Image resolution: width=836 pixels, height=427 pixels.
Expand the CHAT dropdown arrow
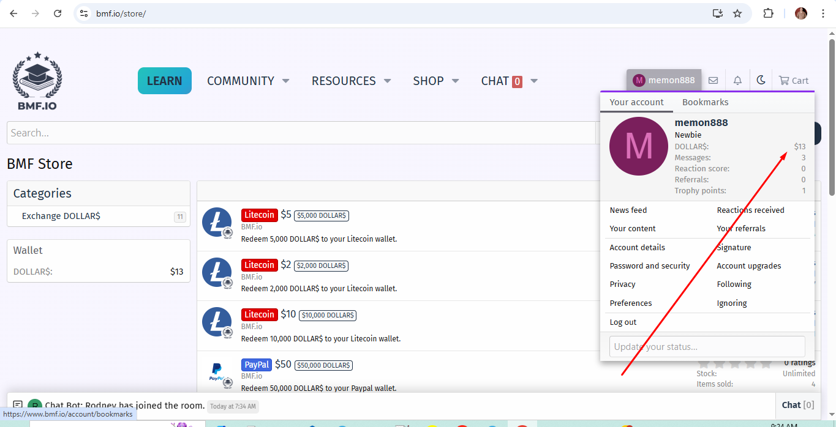tap(534, 81)
